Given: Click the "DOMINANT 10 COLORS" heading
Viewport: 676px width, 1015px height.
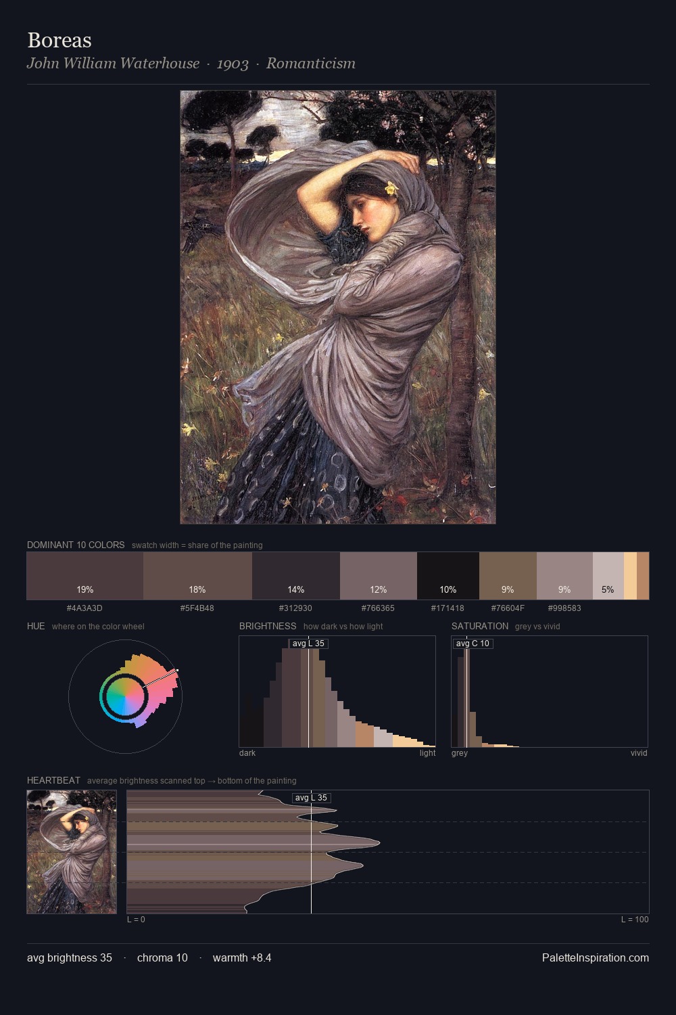Looking at the screenshot, I should pyautogui.click(x=76, y=545).
